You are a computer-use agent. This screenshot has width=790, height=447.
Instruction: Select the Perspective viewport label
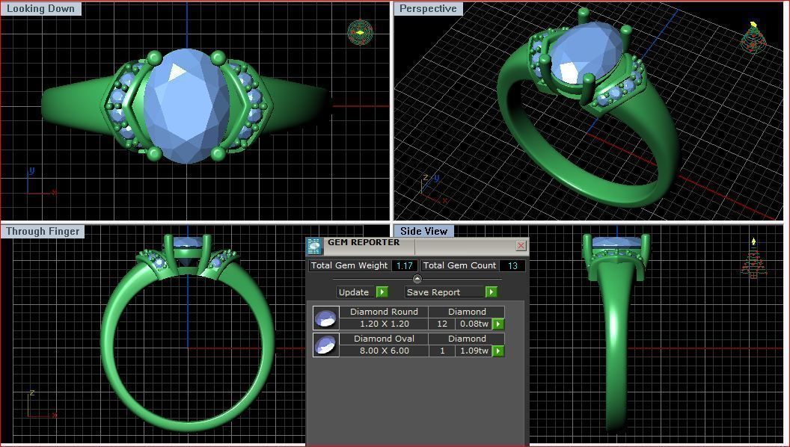click(x=428, y=8)
